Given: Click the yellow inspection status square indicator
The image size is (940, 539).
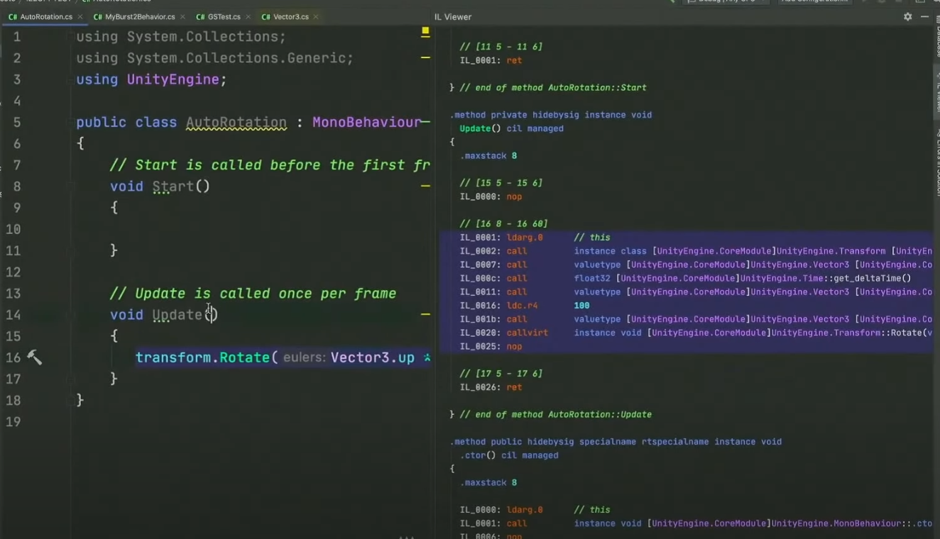Looking at the screenshot, I should 425,31.
